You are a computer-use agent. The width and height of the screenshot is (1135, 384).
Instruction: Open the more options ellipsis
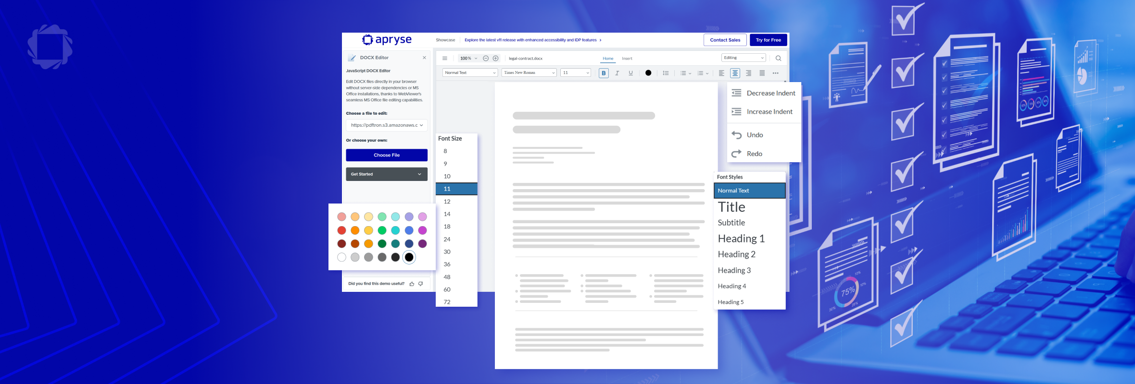[x=775, y=73]
